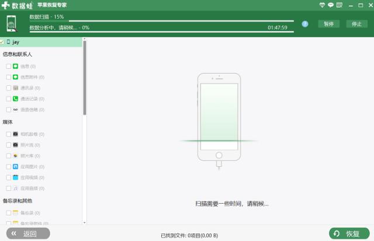
Task: Click the 返回 back button
Action: 28,233
